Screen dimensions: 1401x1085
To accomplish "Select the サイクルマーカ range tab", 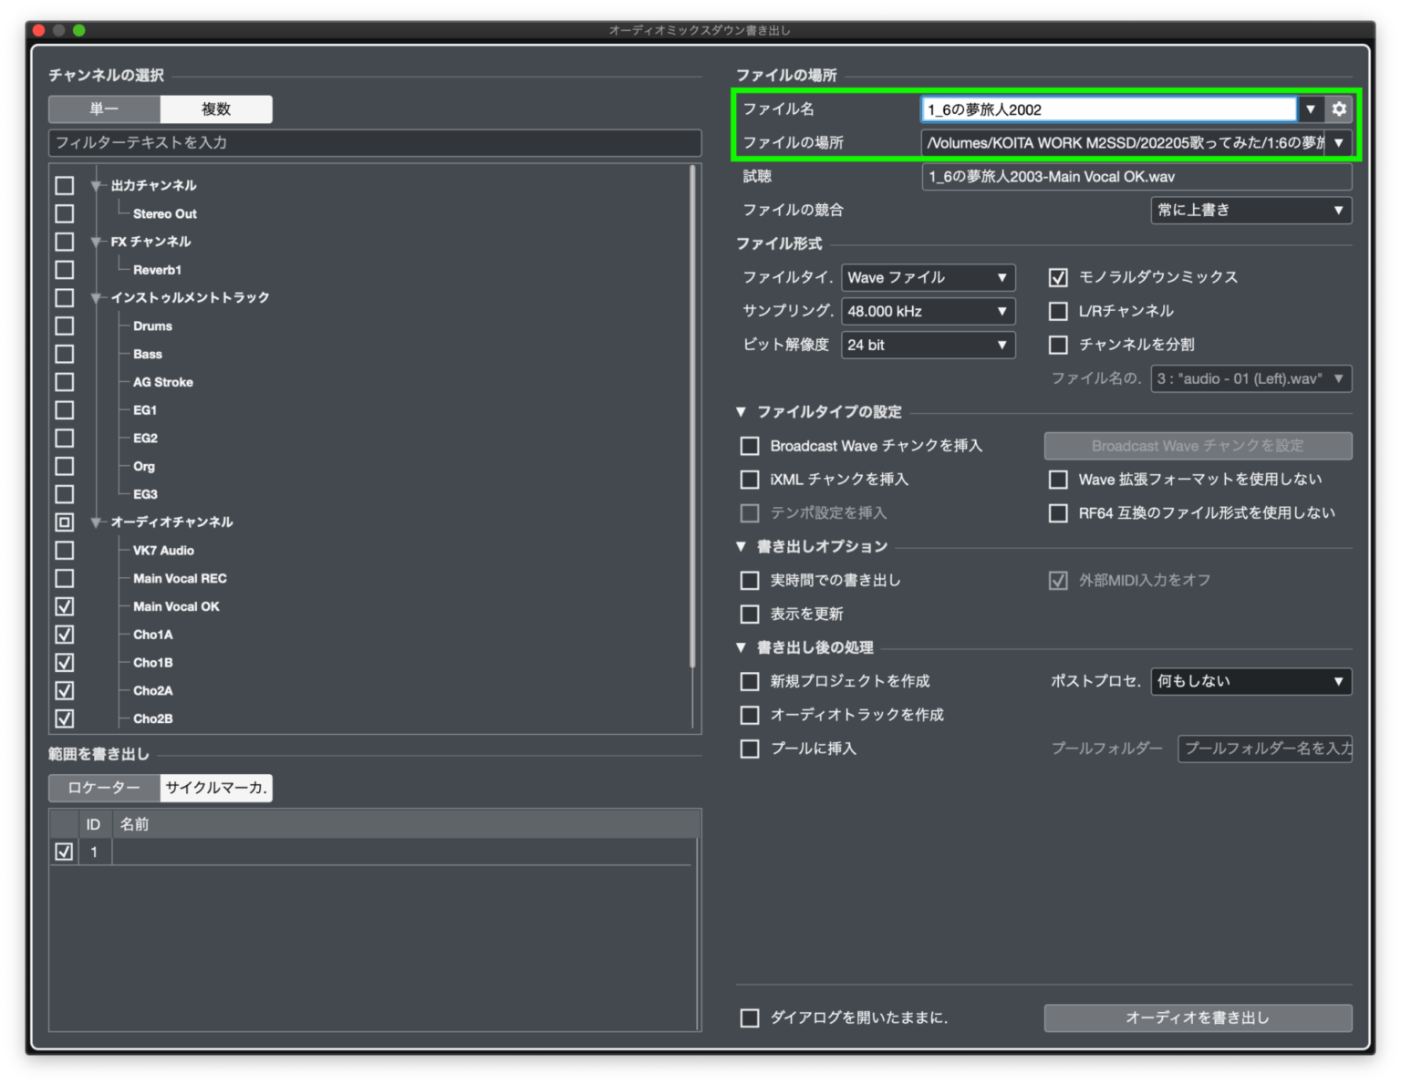I will tap(216, 788).
